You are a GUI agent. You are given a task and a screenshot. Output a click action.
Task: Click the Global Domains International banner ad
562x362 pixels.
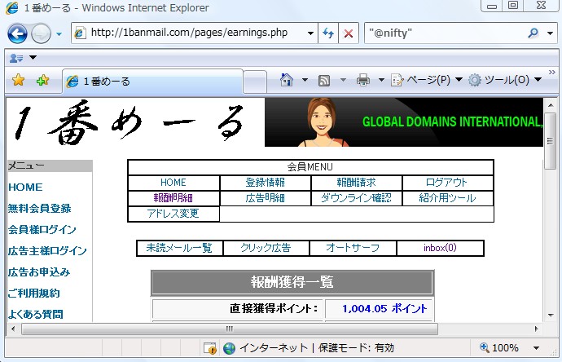404,122
